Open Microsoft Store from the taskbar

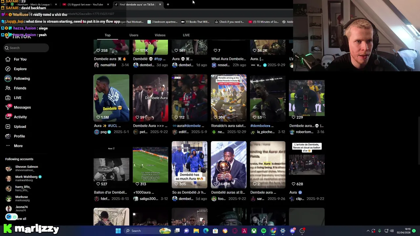[x=215, y=231]
